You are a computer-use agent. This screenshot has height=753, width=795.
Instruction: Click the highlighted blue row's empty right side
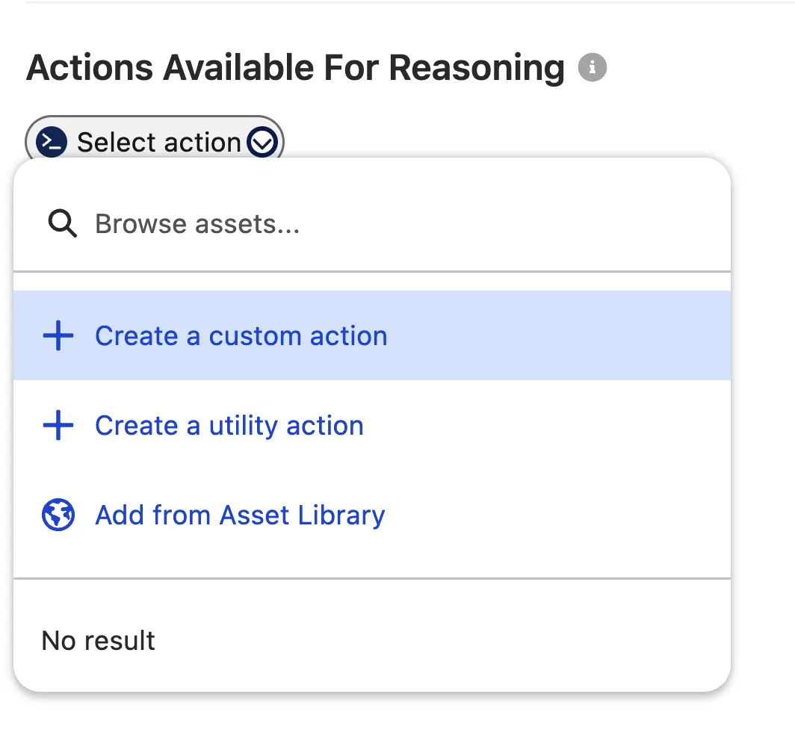557,335
